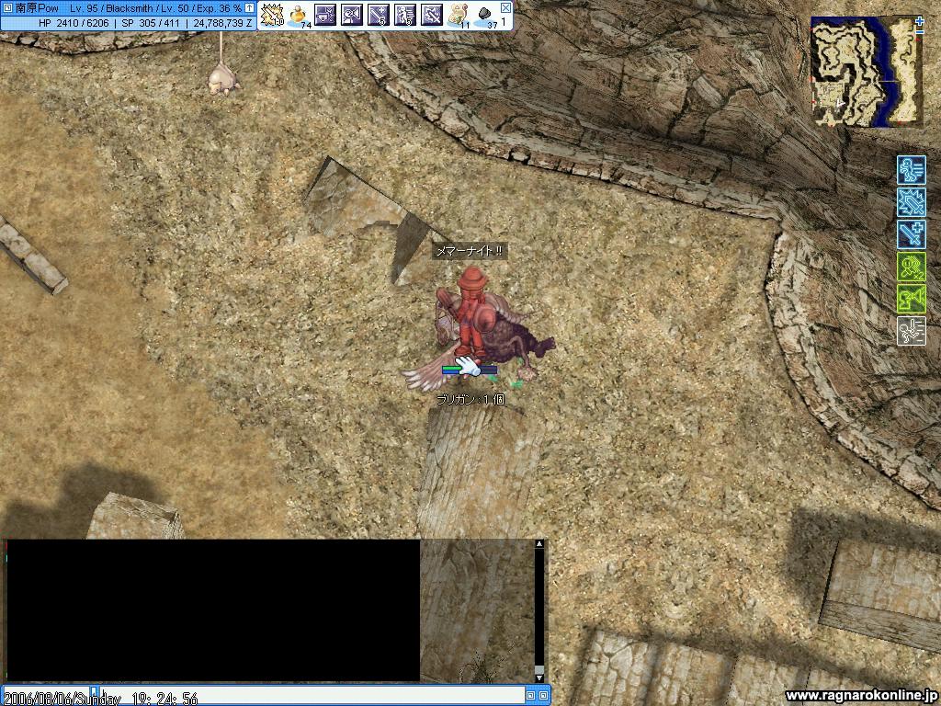This screenshot has height=706, width=941.
Task: Click the minimize box left of character name
Action: tap(7, 7)
